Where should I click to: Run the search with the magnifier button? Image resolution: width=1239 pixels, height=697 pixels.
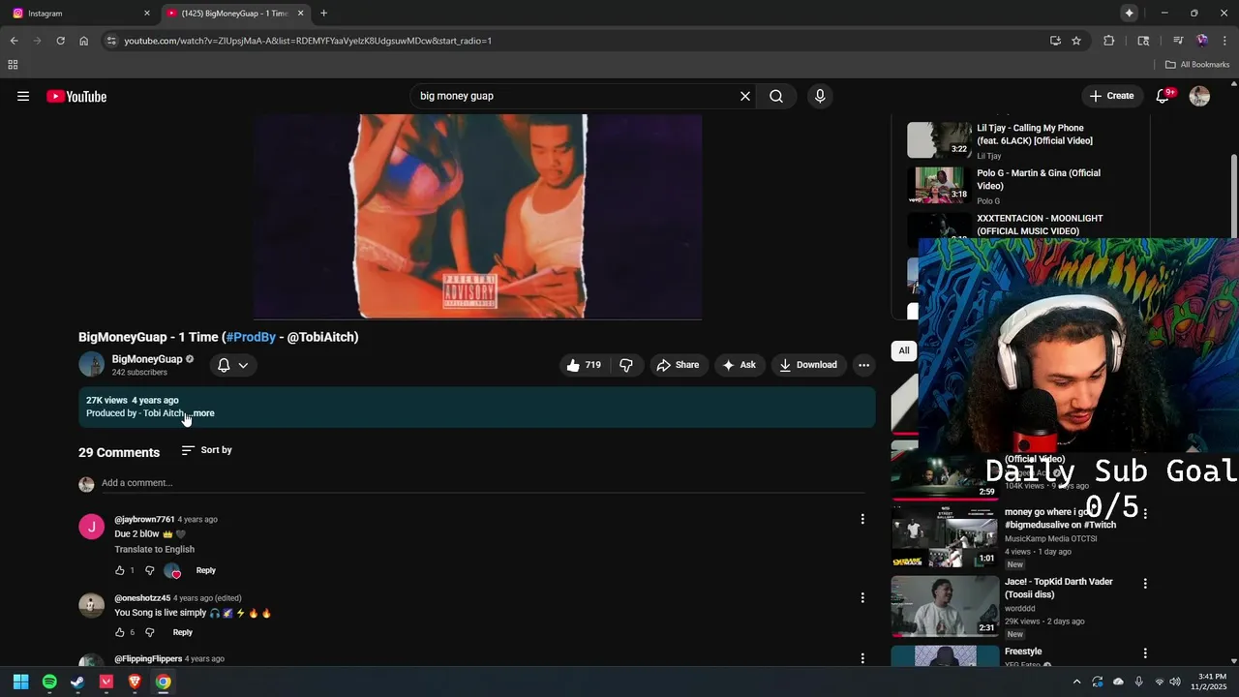(x=776, y=96)
